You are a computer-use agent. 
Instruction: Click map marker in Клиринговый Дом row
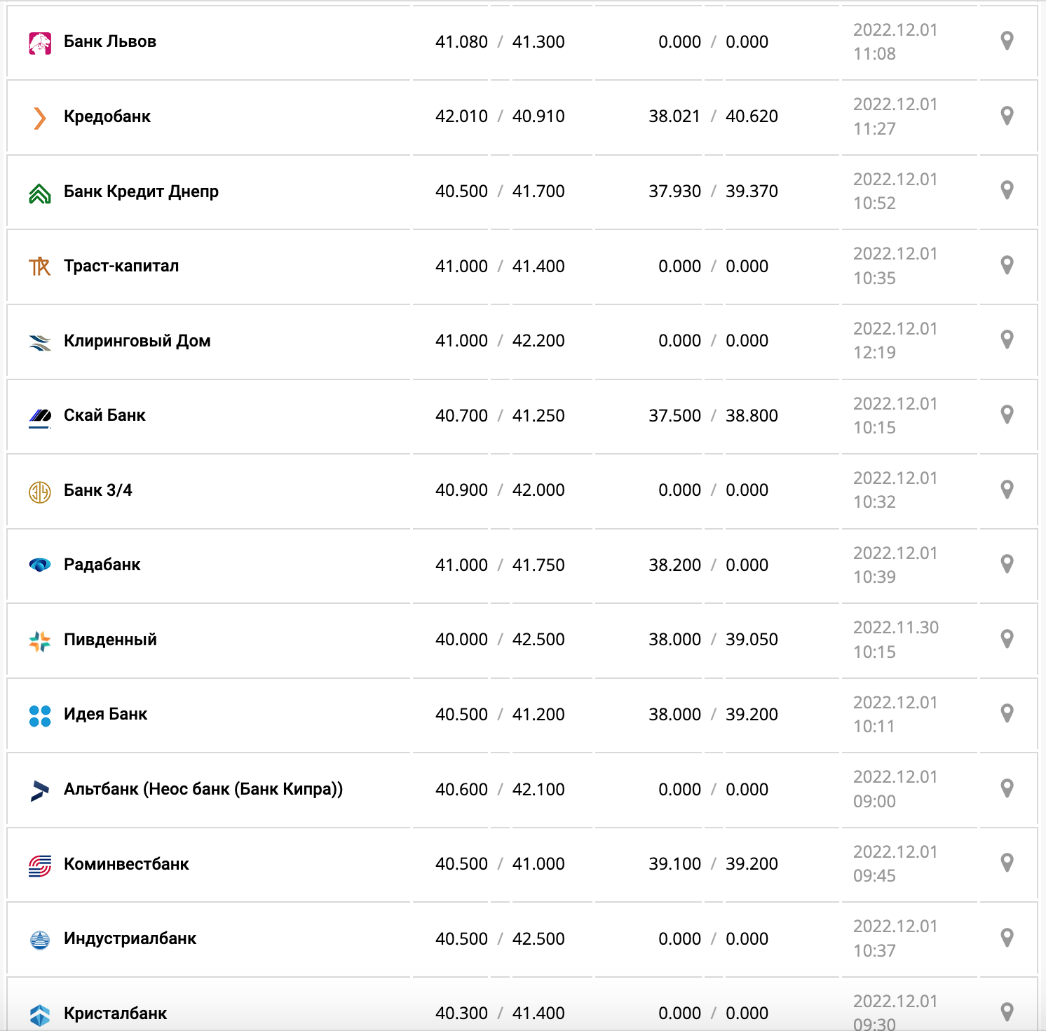(1007, 339)
